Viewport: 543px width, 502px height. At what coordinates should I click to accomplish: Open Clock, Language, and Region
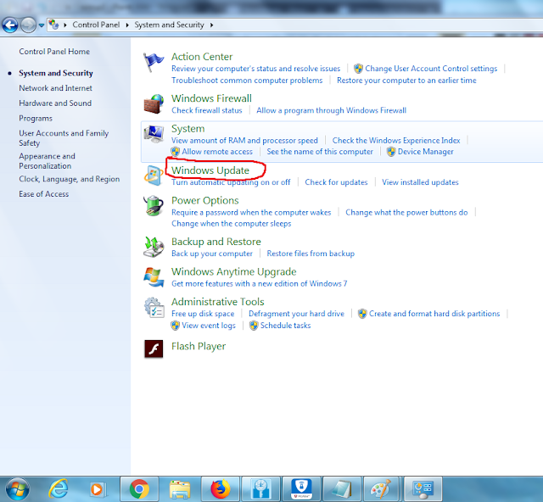(70, 179)
